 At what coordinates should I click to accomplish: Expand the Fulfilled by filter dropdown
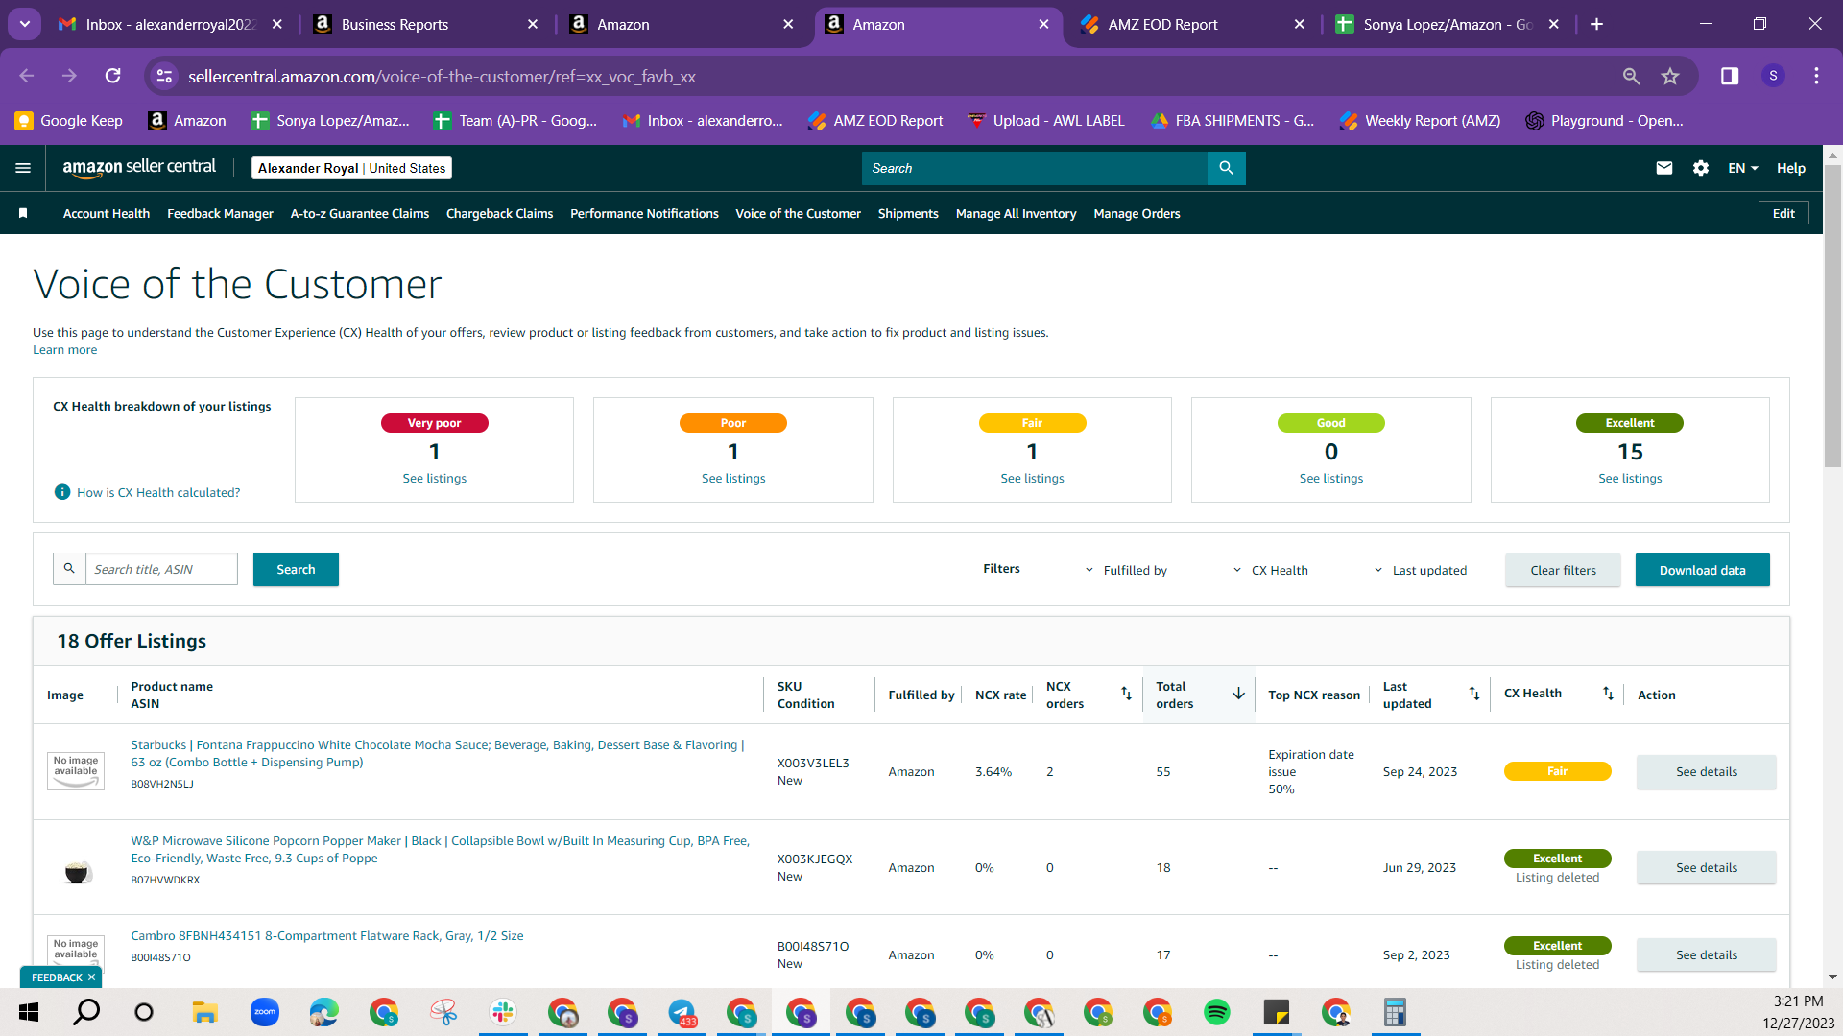(x=1126, y=570)
